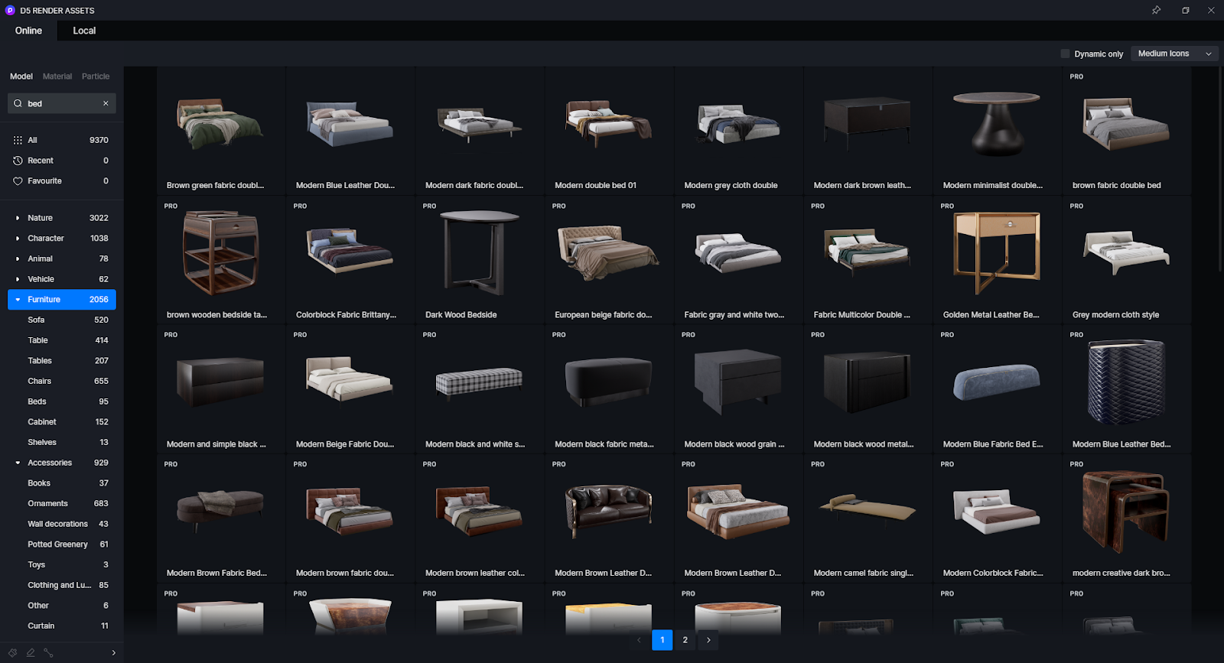1224x663 pixels.
Task: Select the Brown green fabric double bed thumbnail
Action: 220,124
